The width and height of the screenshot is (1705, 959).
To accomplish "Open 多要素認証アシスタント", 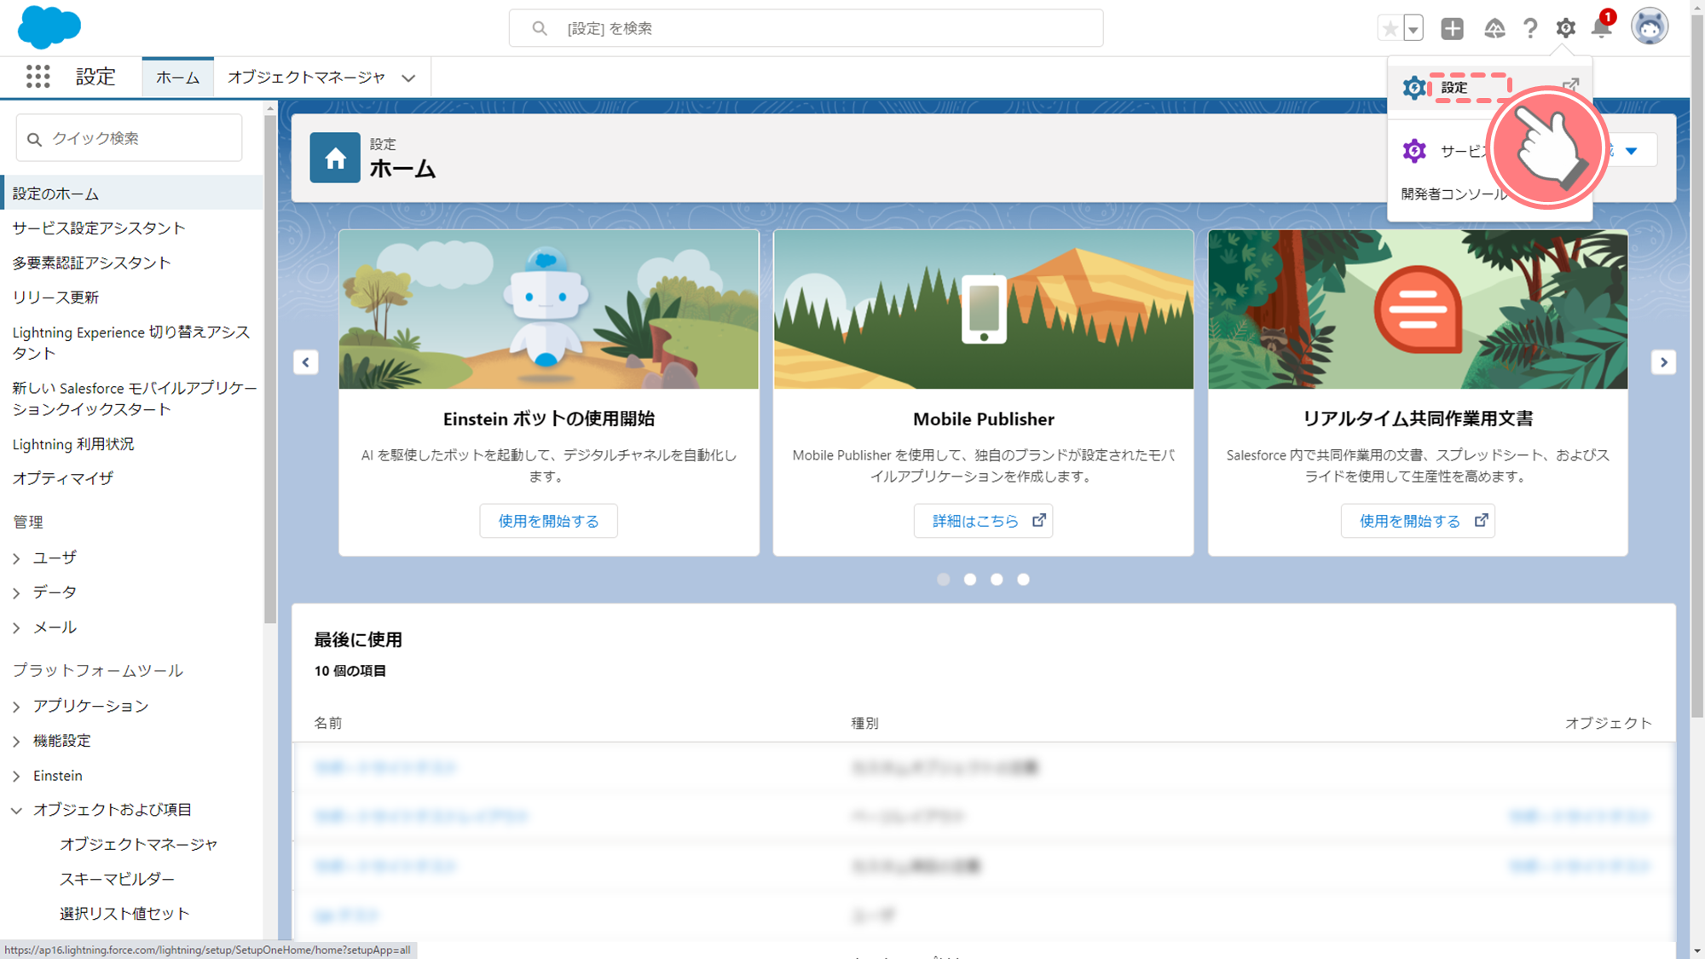I will pyautogui.click(x=92, y=263).
